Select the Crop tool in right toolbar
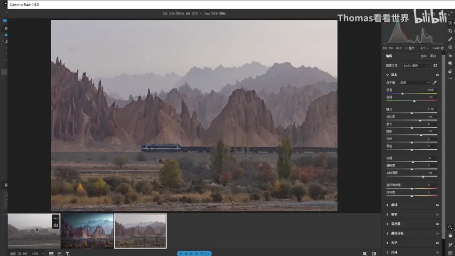The width and height of the screenshot is (455, 256). click(450, 31)
